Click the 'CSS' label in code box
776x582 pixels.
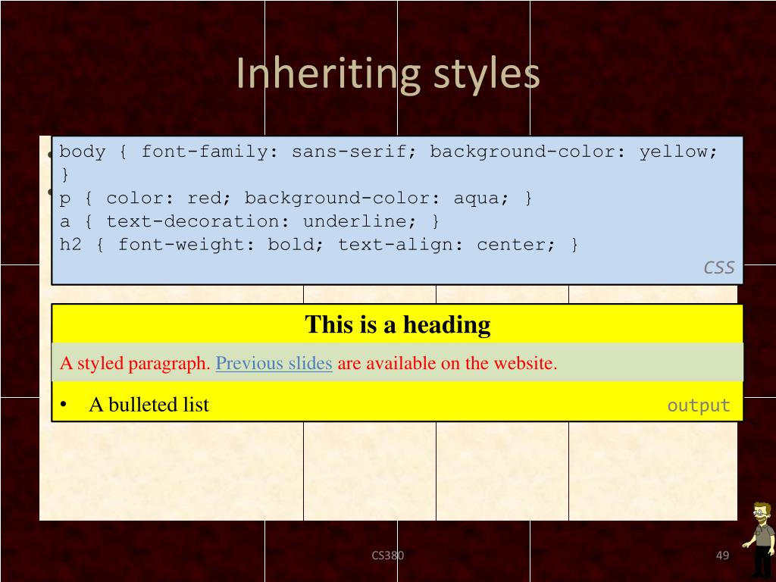[718, 268]
